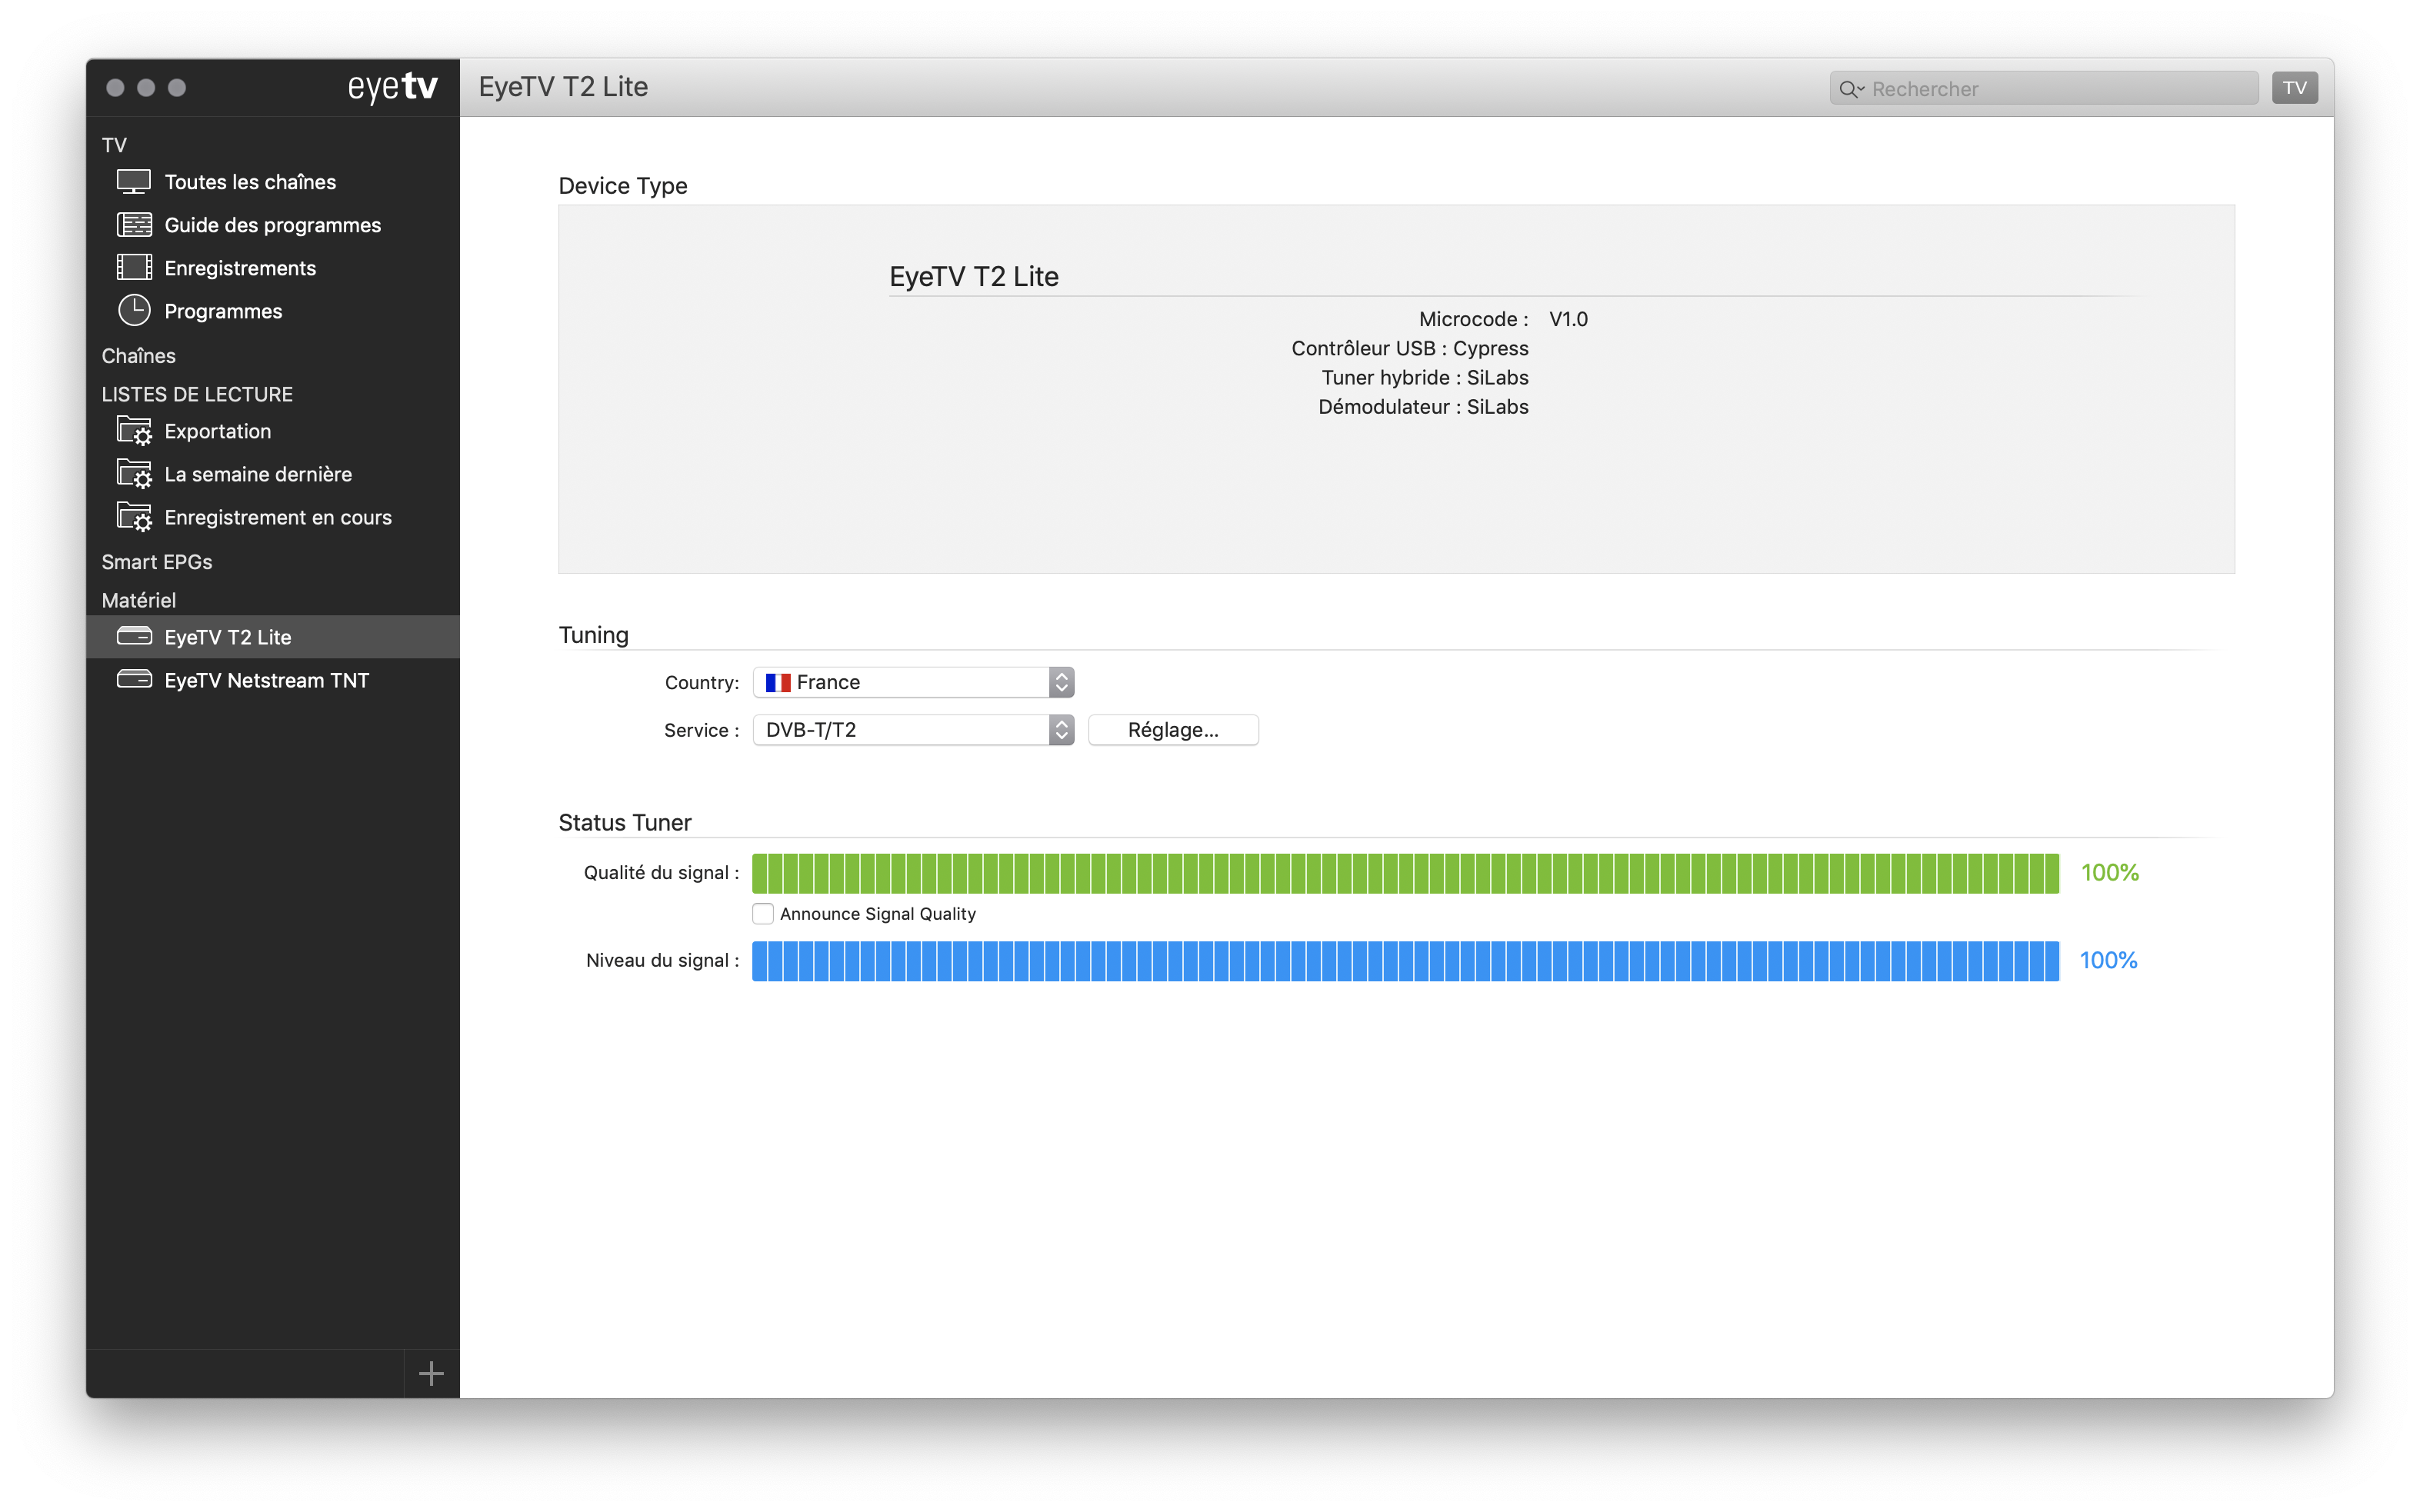This screenshot has height=1512, width=2420.
Task: Click the Toutes les chaînes monitor icon
Action: [134, 182]
